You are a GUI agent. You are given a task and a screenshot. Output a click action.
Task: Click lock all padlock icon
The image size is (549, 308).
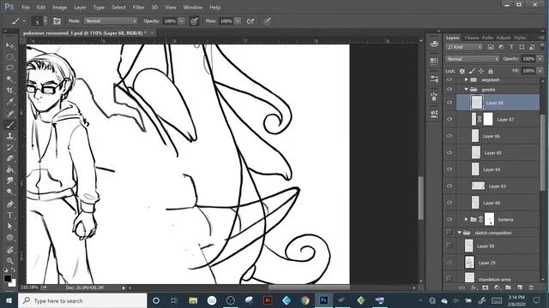[491, 71]
